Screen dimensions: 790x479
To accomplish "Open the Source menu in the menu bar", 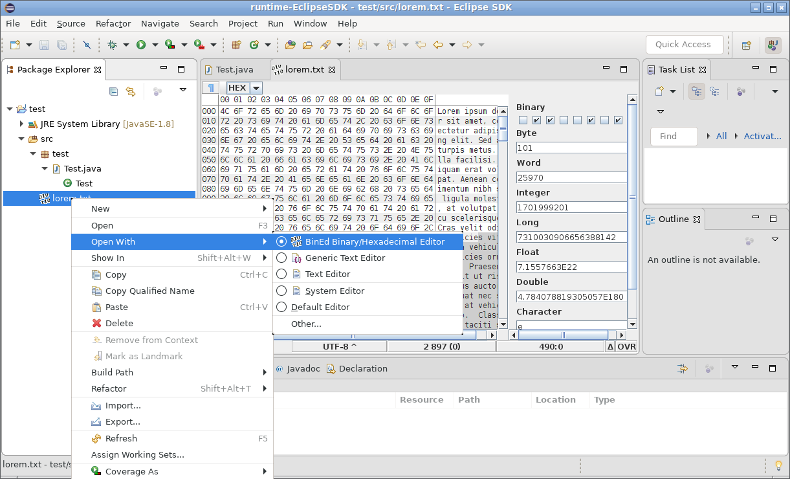I will coord(71,23).
